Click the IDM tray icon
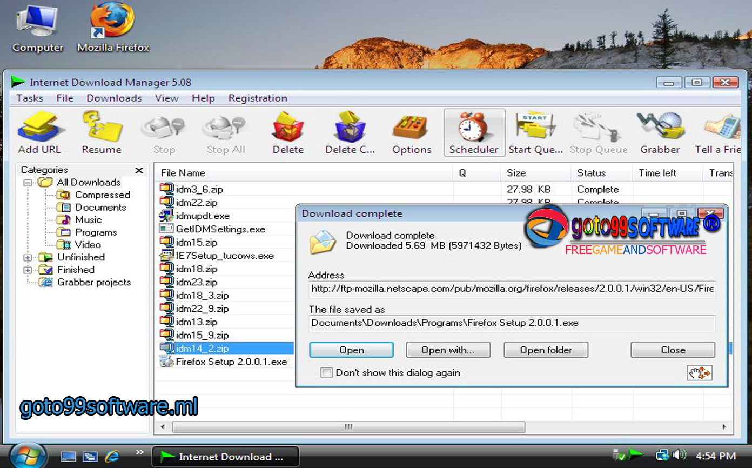 click(x=636, y=455)
